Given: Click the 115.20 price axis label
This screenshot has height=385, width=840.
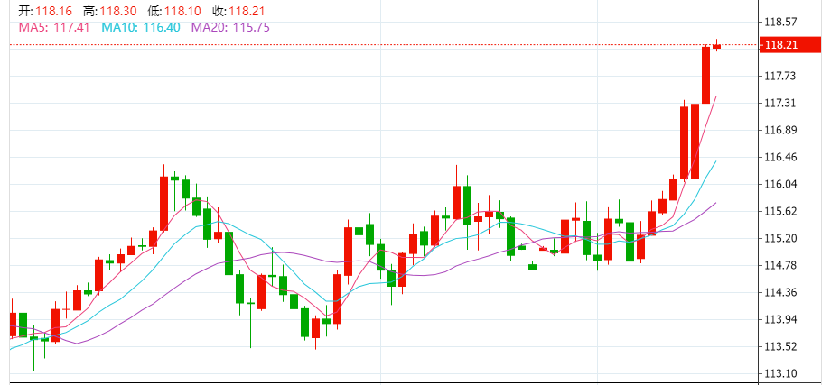Looking at the screenshot, I should [x=781, y=238].
